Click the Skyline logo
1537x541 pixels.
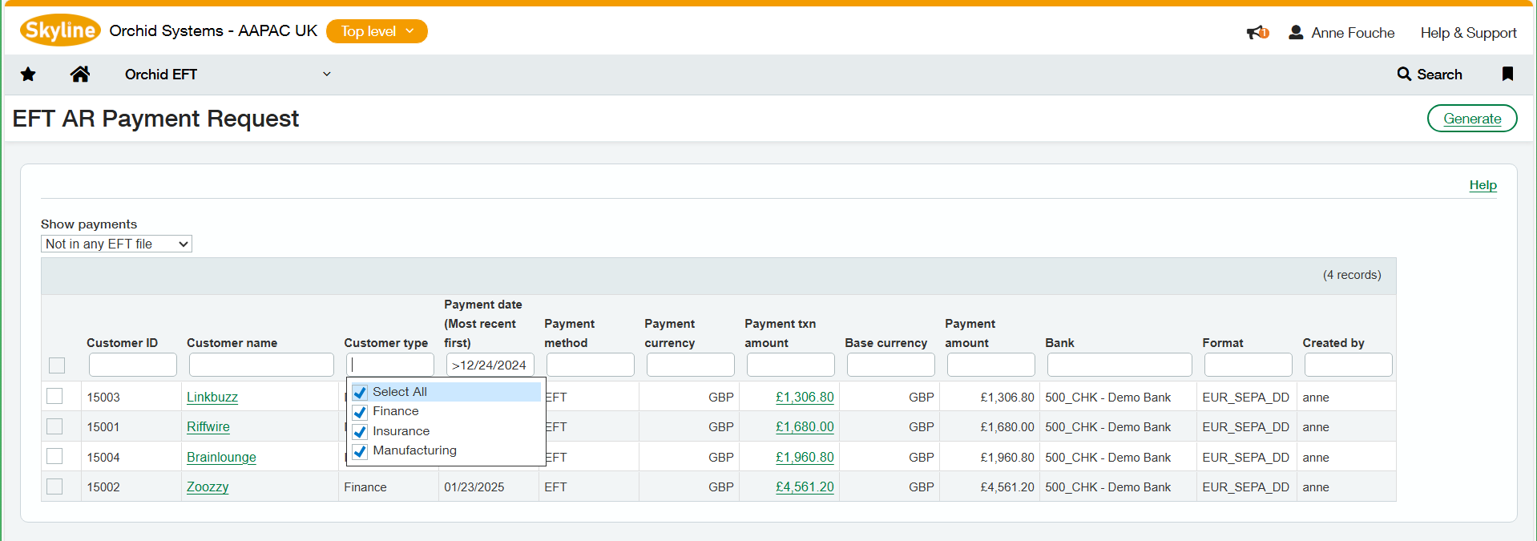pyautogui.click(x=60, y=30)
